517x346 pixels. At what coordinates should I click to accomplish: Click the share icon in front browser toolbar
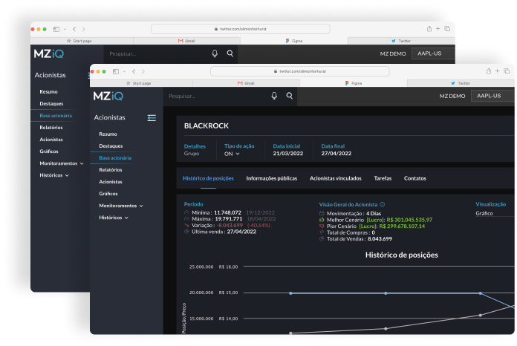[489, 71]
